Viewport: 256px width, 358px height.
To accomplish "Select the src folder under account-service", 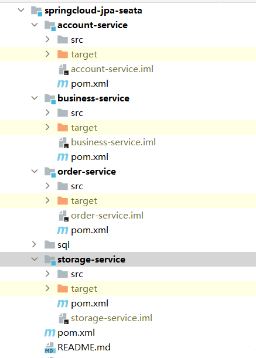I will 77,40.
